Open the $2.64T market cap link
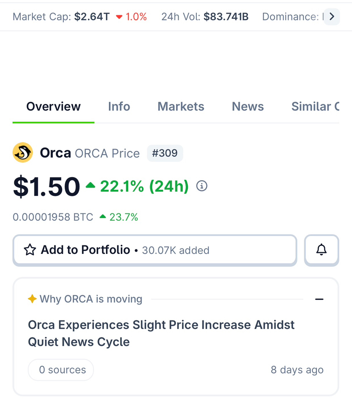 92,17
